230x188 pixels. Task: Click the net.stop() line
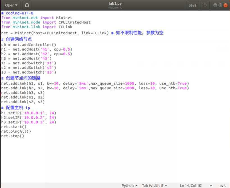pos(13,136)
